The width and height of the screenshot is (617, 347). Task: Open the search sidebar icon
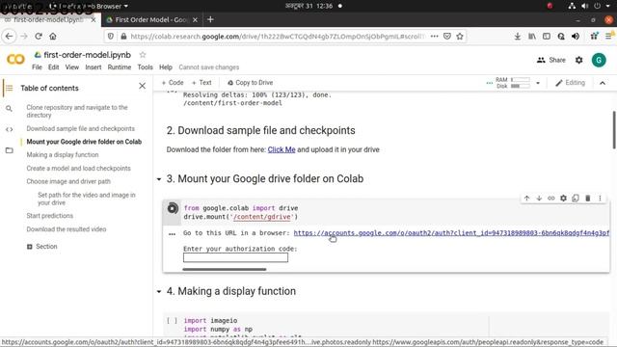pos(9,109)
